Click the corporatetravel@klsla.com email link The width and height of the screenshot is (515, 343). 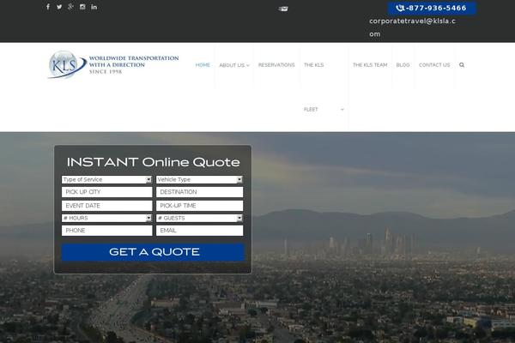pos(412,27)
